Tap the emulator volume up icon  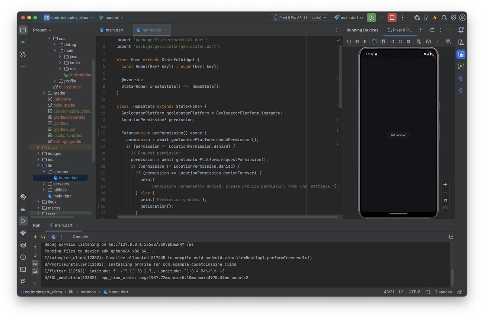[x=357, y=41]
